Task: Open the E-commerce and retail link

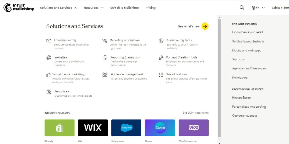Action: coord(248,32)
